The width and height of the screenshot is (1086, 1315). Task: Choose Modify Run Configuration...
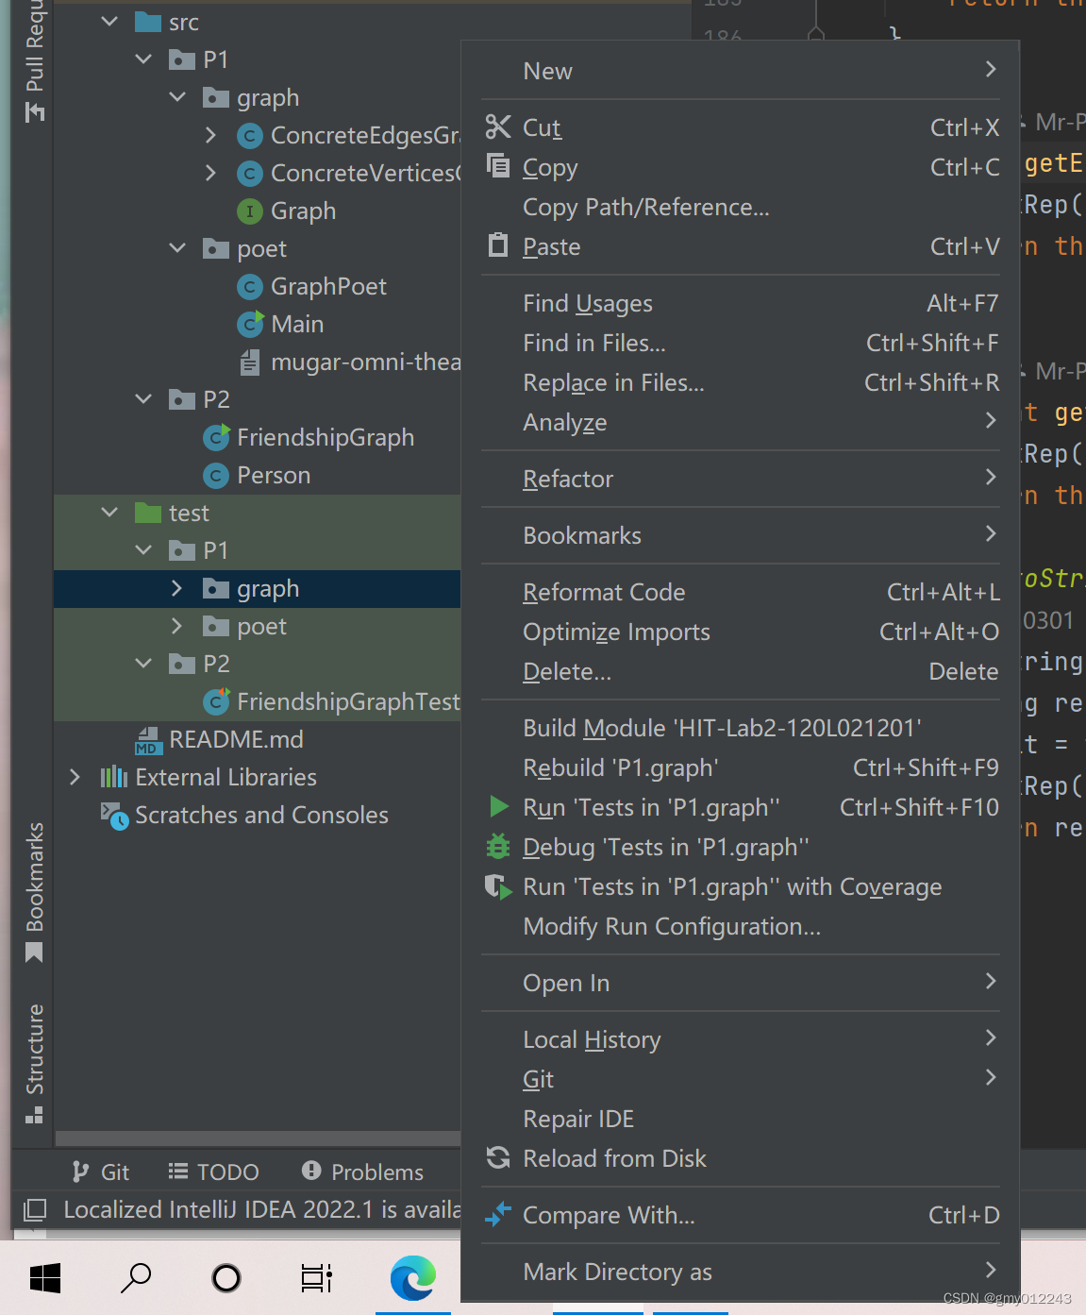pos(740,926)
